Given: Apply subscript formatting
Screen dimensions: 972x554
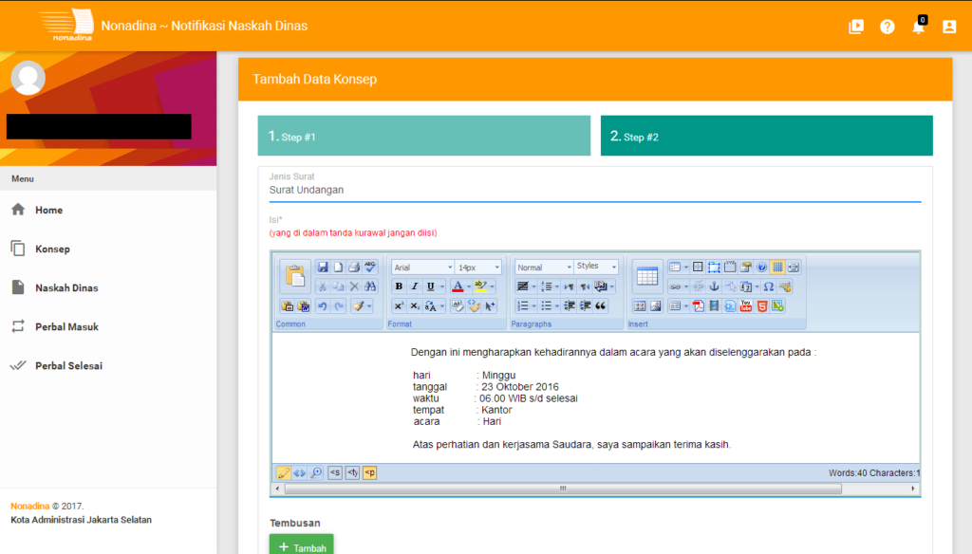Looking at the screenshot, I should tap(415, 306).
